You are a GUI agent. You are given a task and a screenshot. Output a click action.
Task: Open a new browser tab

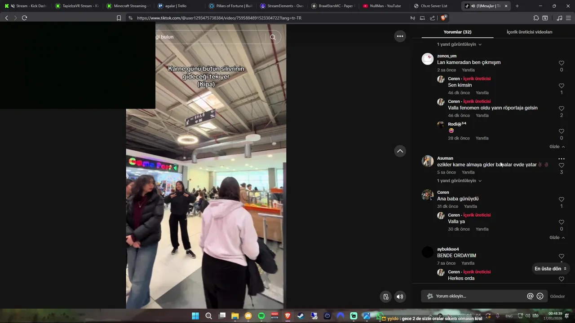coord(517,6)
